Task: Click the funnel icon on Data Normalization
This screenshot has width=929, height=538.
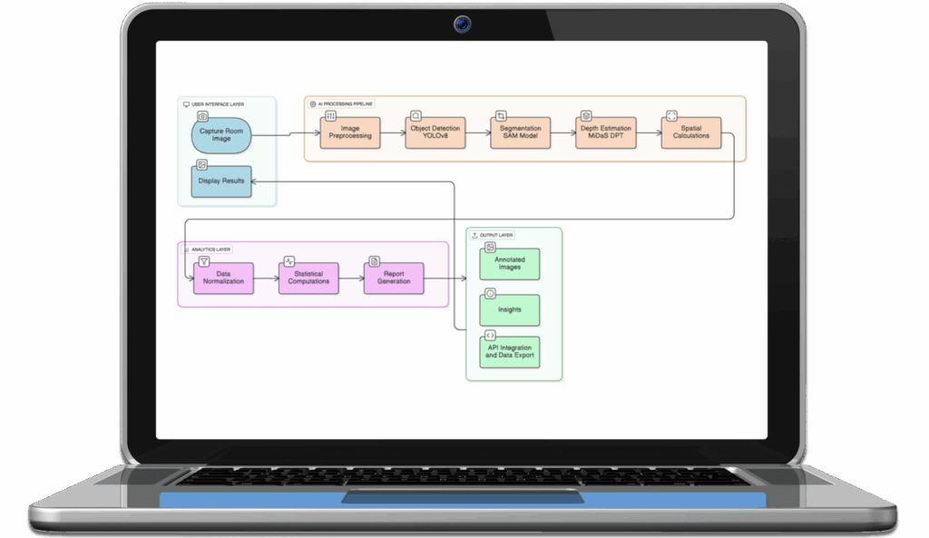Action: (203, 262)
